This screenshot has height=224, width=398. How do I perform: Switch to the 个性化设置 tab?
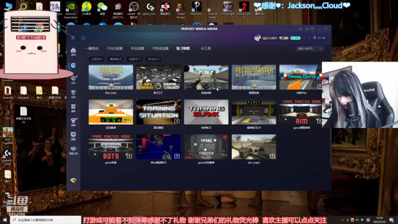(160, 48)
